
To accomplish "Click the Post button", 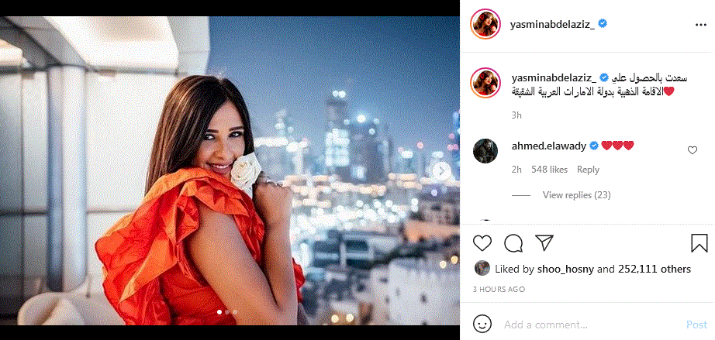I will 696,325.
